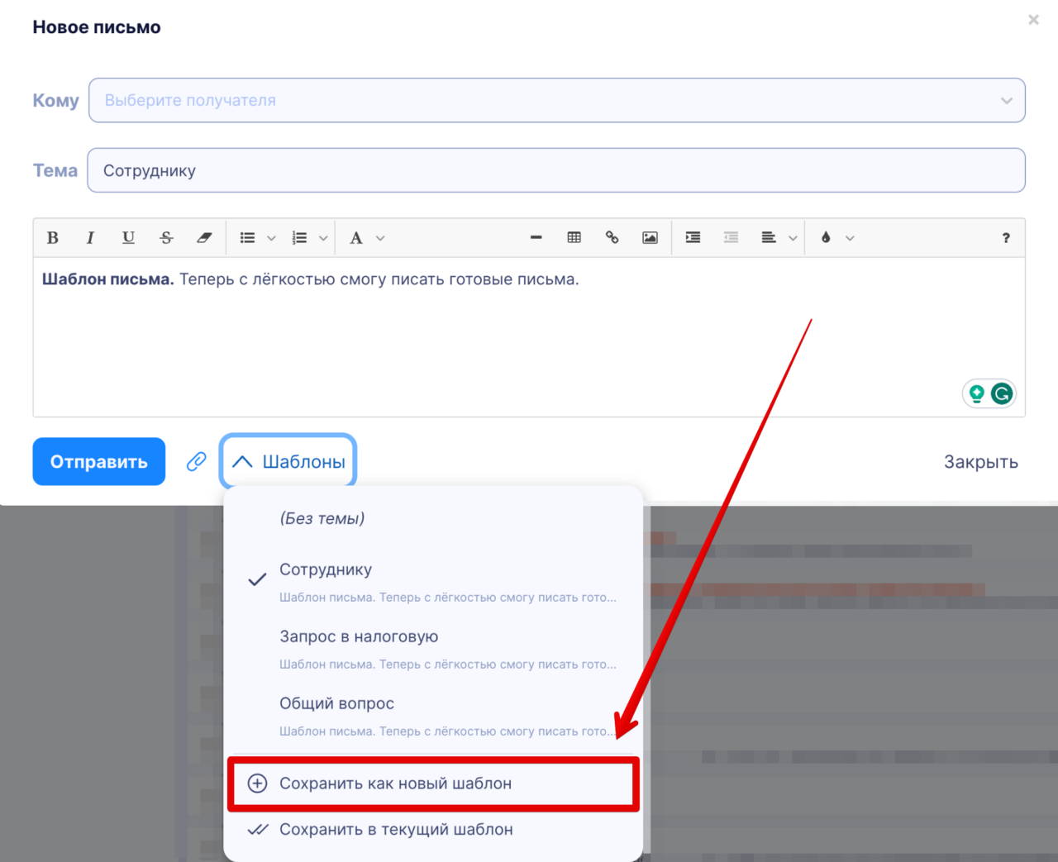The height and width of the screenshot is (862, 1058).
Task: Insert numbered list
Action: pyautogui.click(x=299, y=238)
